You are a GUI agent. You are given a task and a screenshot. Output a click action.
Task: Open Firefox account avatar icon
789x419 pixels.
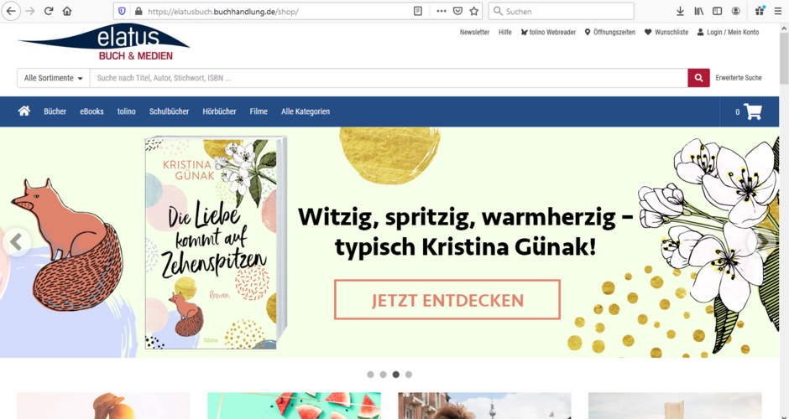735,11
